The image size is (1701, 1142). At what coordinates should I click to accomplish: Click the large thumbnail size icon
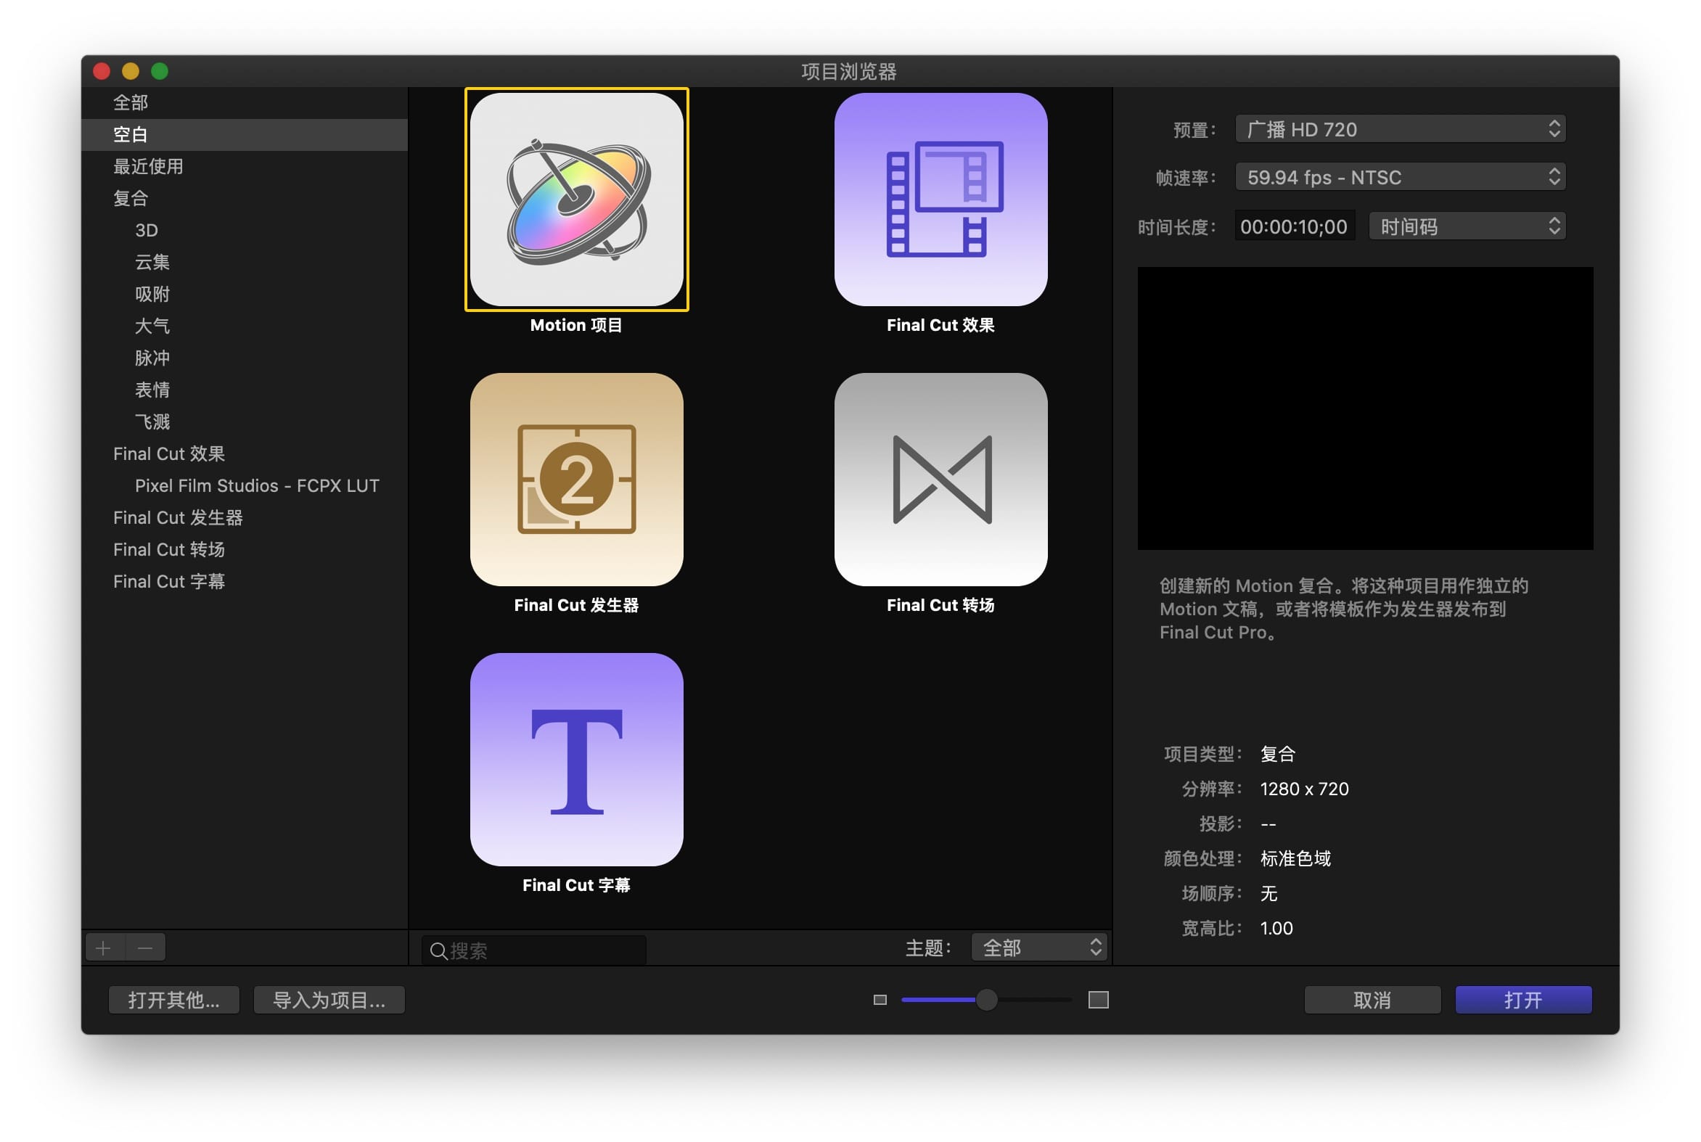[1098, 1000]
